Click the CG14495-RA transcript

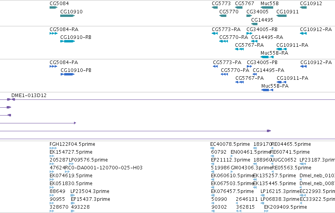pos(254,41)
